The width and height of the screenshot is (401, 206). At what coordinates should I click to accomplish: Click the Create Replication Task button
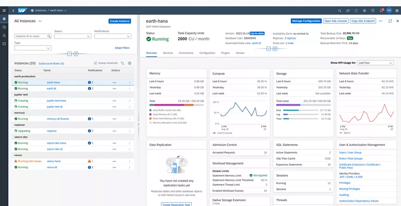coord(176,205)
